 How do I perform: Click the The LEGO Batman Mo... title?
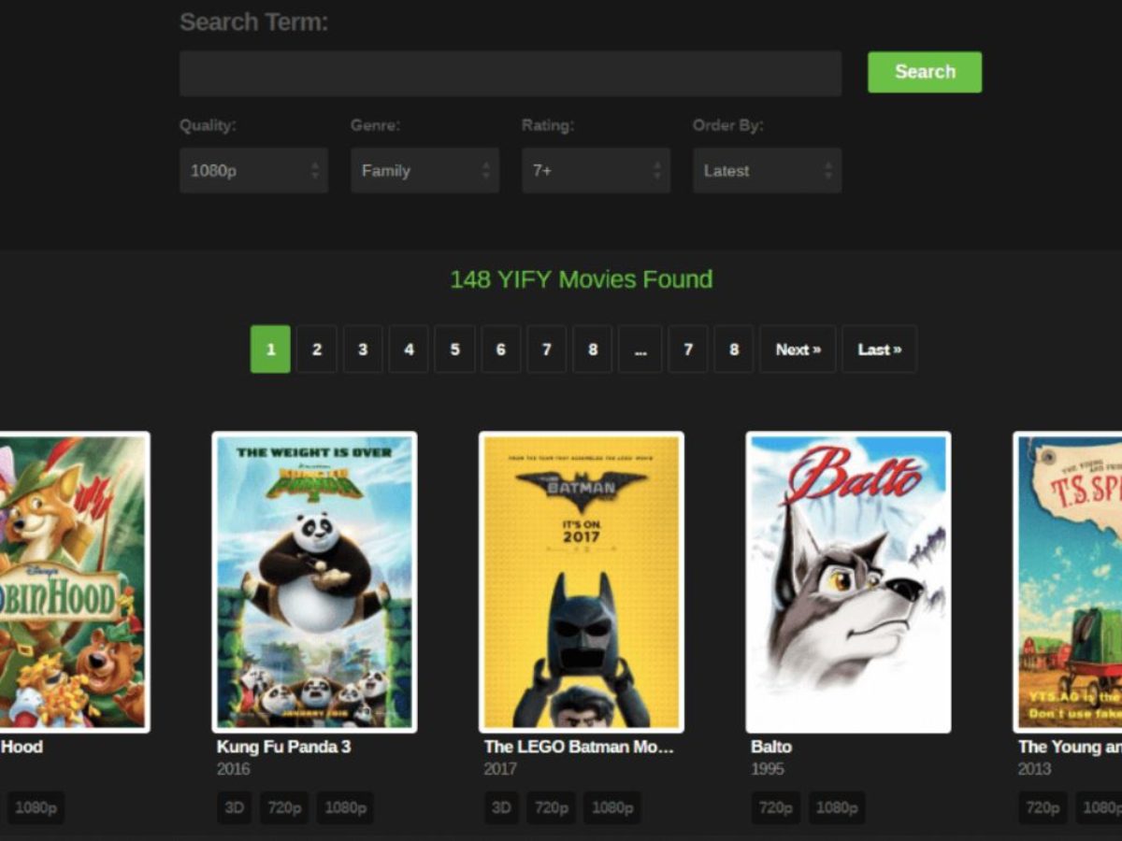(579, 747)
